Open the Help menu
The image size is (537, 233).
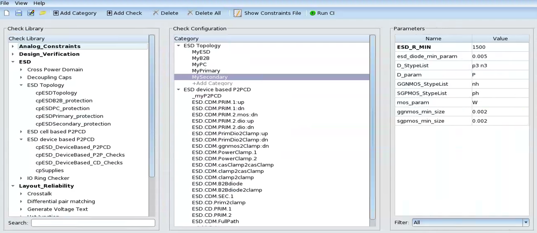click(39, 3)
